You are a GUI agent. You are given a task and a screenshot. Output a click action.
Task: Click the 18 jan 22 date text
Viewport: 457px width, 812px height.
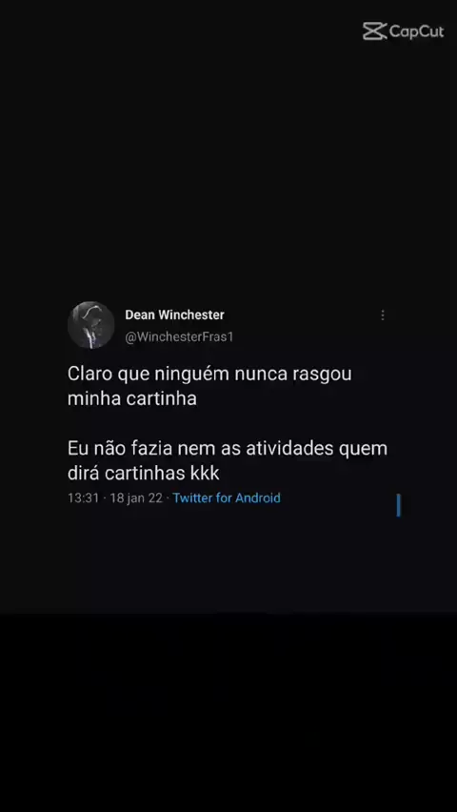(136, 498)
